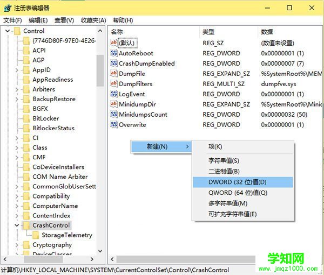Click the DWORD icon beside AutoReboot
This screenshot has height=275, width=324.
coord(114,53)
